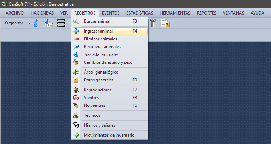Click the blue download arrow toolbar icon
271x144 pixels.
[x=48, y=23]
